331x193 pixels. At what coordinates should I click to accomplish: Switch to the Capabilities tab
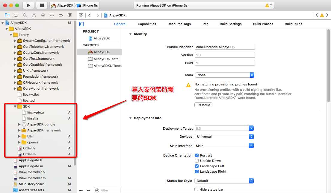(147, 24)
